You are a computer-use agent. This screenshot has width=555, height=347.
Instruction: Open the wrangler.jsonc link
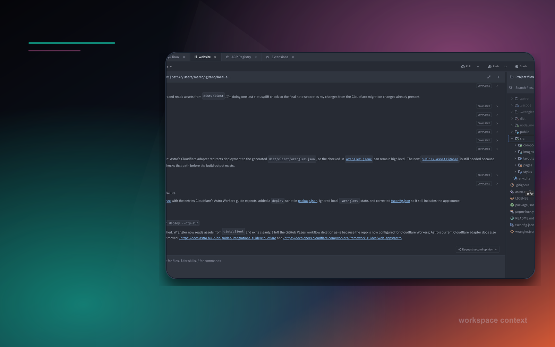click(x=359, y=159)
